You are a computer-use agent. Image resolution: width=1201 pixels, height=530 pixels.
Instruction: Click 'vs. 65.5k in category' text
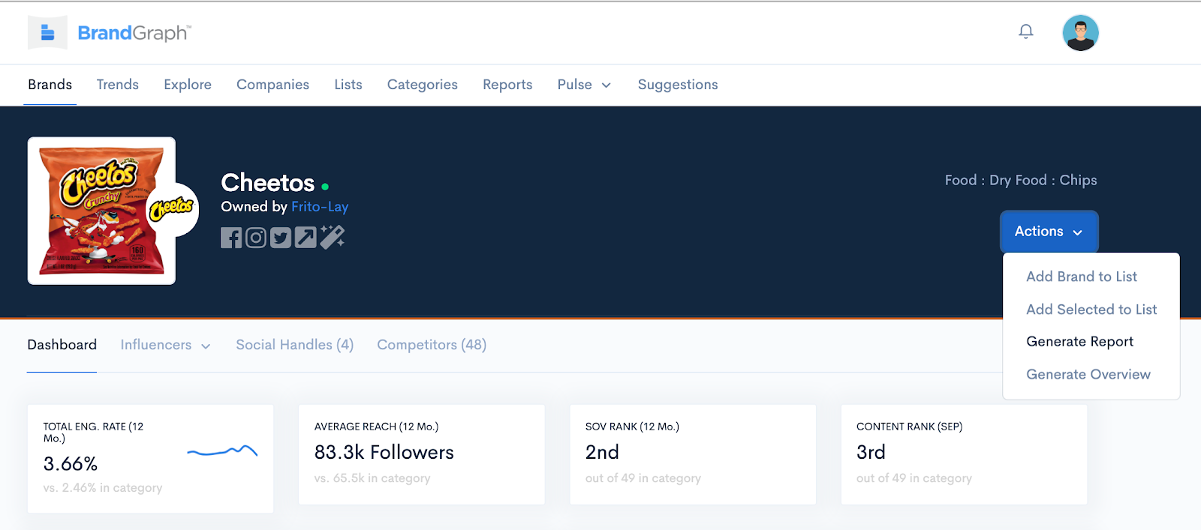click(372, 478)
